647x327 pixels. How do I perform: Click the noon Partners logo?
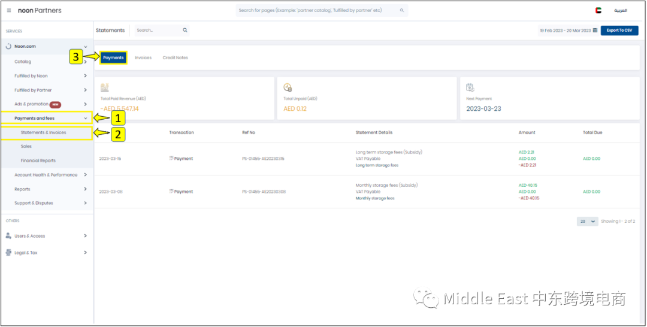40,10
